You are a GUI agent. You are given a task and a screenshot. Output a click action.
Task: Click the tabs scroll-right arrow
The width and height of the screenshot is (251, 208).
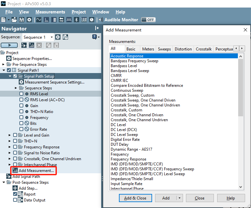242,48
